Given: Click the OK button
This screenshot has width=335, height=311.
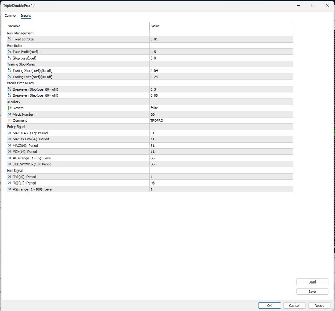Looking at the screenshot, I should 270,305.
